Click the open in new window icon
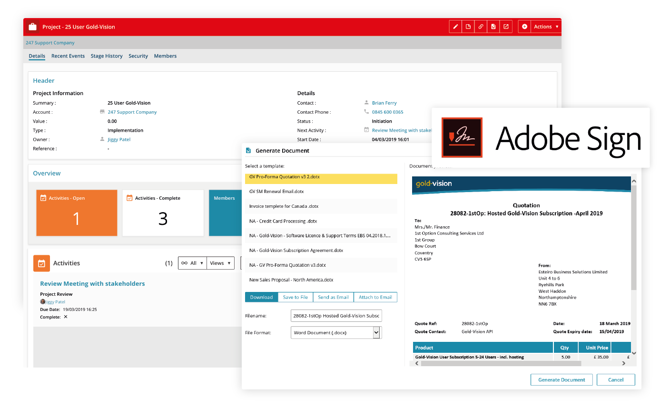This screenshot has height=407, width=670. 506,27
